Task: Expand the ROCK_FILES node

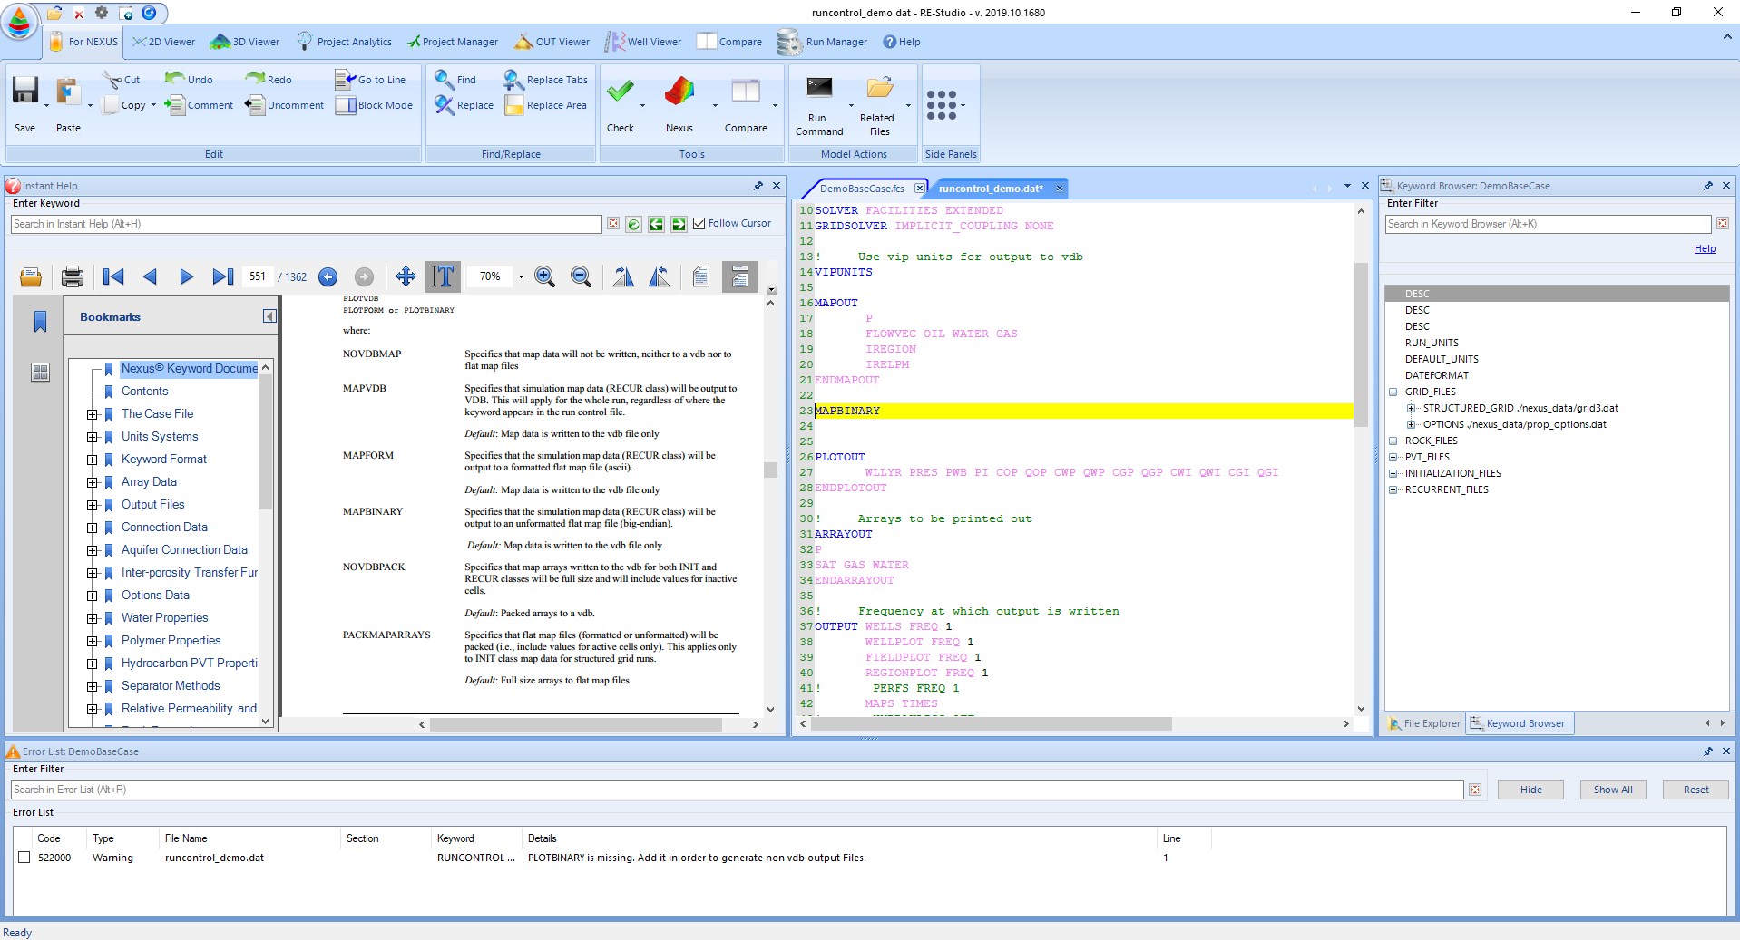Action: coord(1393,441)
